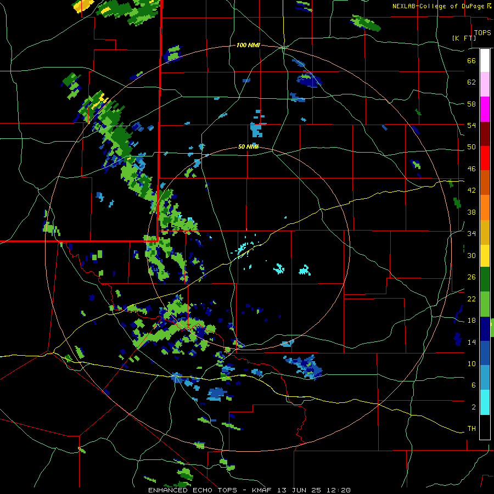Click the bright red legend swatch
The width and height of the screenshot is (494, 494).
point(485,158)
